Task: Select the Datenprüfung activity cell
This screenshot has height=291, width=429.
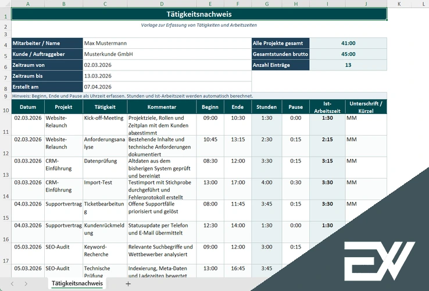Action: coord(105,168)
